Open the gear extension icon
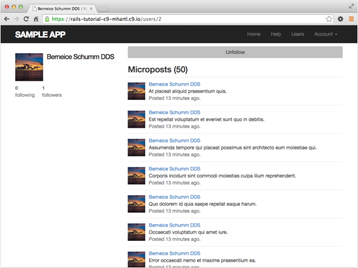358x268 pixels. point(340,19)
